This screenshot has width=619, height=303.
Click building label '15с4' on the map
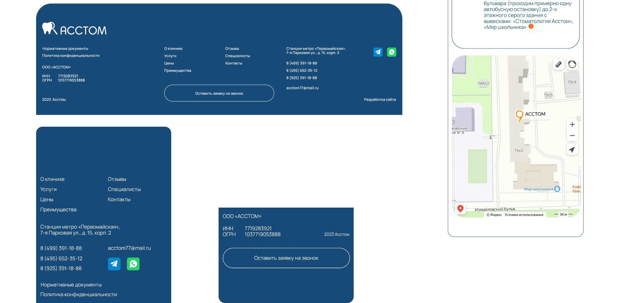pyautogui.click(x=572, y=82)
